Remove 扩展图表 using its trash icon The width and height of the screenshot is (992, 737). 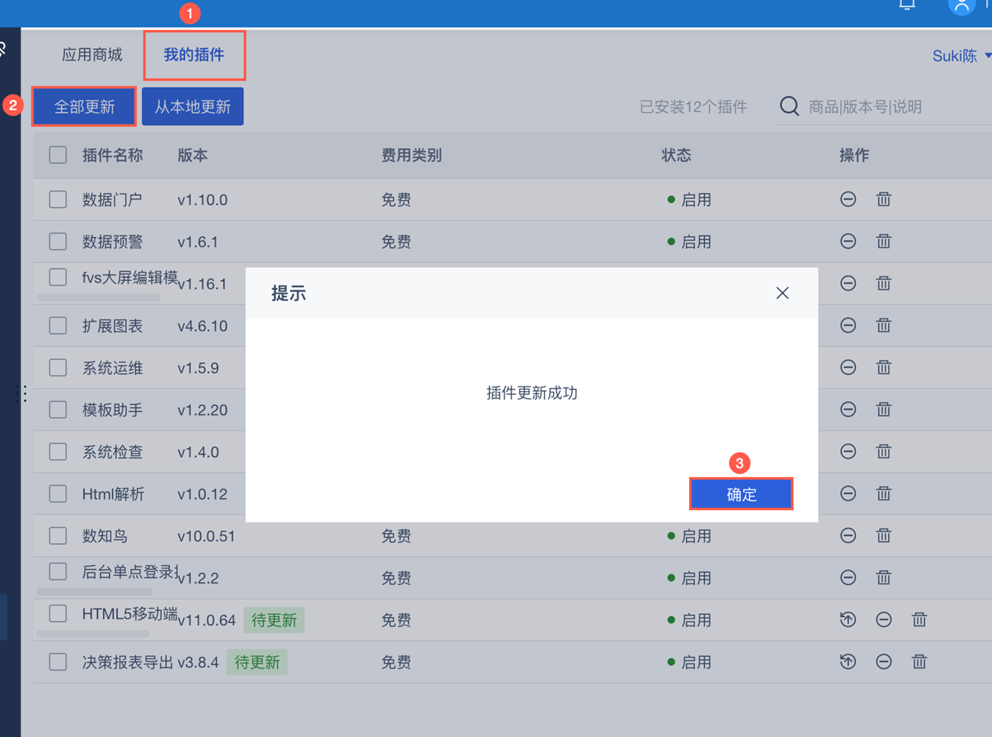click(884, 325)
